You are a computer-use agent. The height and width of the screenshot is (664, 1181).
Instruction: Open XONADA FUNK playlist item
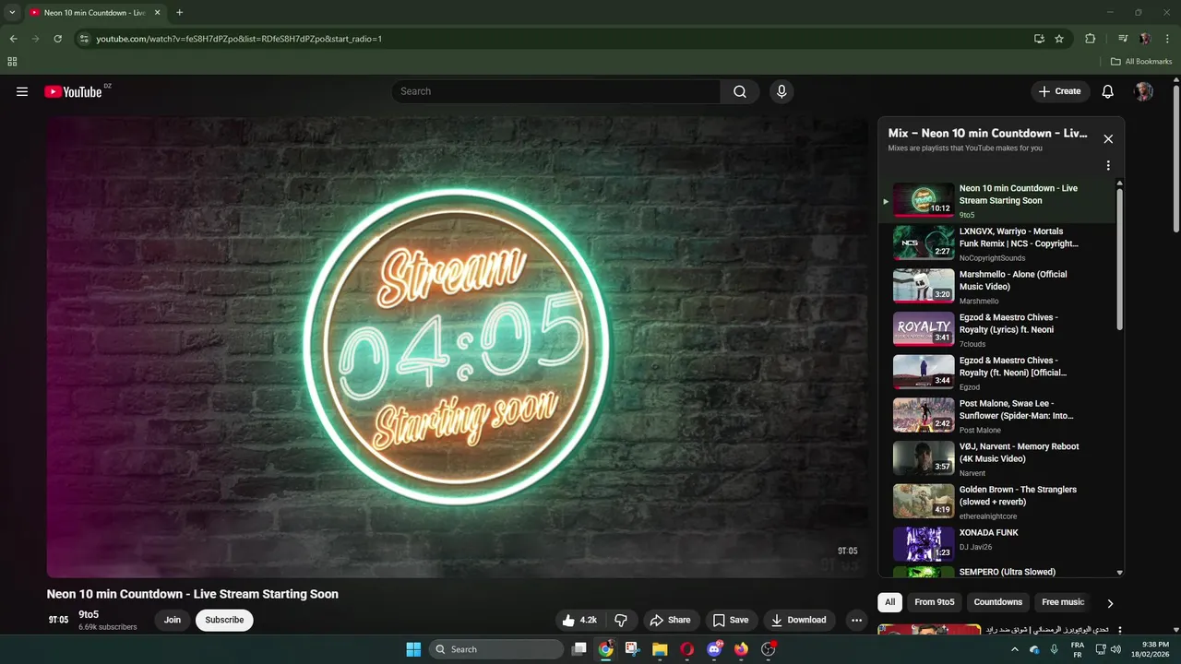click(x=996, y=545)
